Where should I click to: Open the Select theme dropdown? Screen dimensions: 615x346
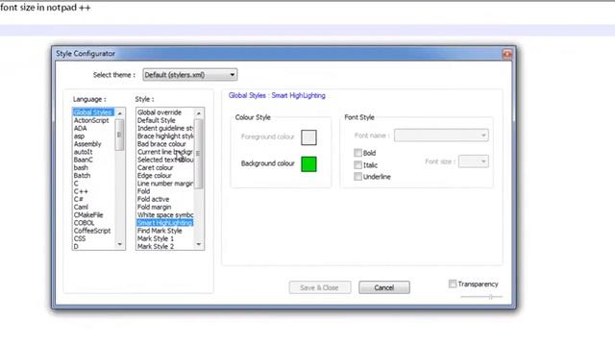[190, 75]
